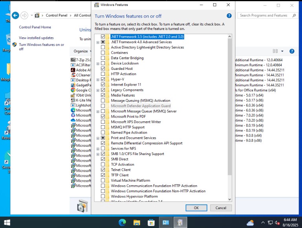Screen dimensions: 302x228
Task: Click the help icon in Windows Features dialog
Action: tap(229, 16)
